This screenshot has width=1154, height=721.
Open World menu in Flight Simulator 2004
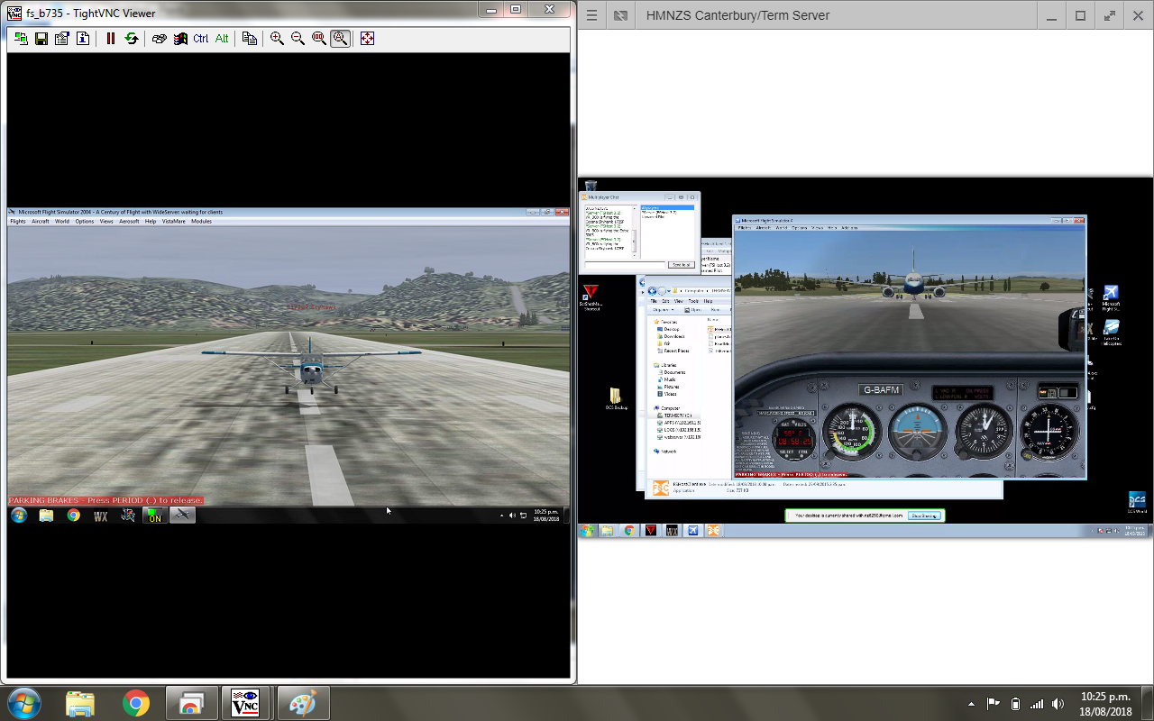pos(62,221)
